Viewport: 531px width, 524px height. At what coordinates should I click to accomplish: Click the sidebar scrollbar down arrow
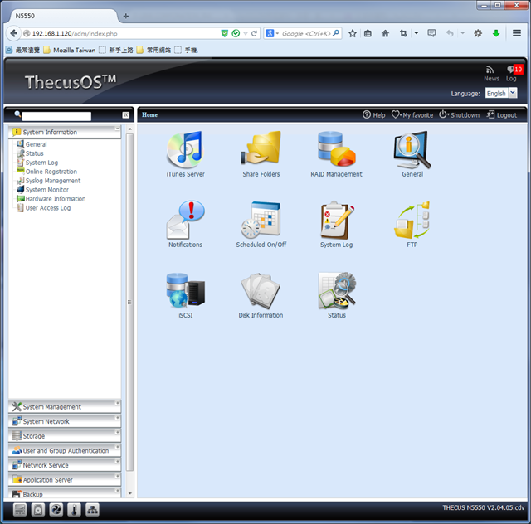pos(130,493)
